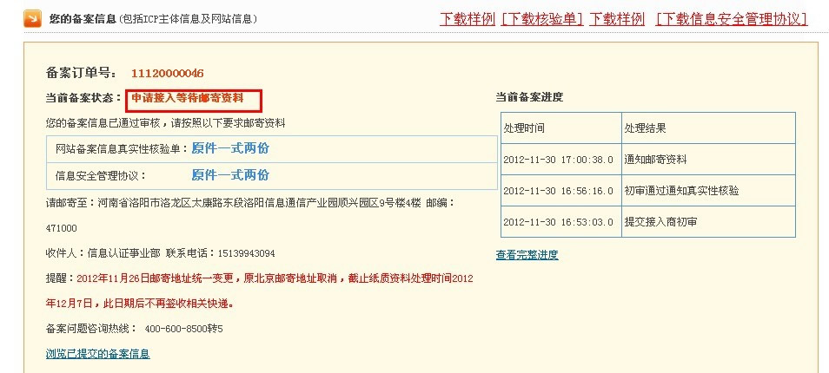Click the hotline number 400-600-8500转5
Image resolution: width=829 pixels, height=373 pixels.
point(183,329)
